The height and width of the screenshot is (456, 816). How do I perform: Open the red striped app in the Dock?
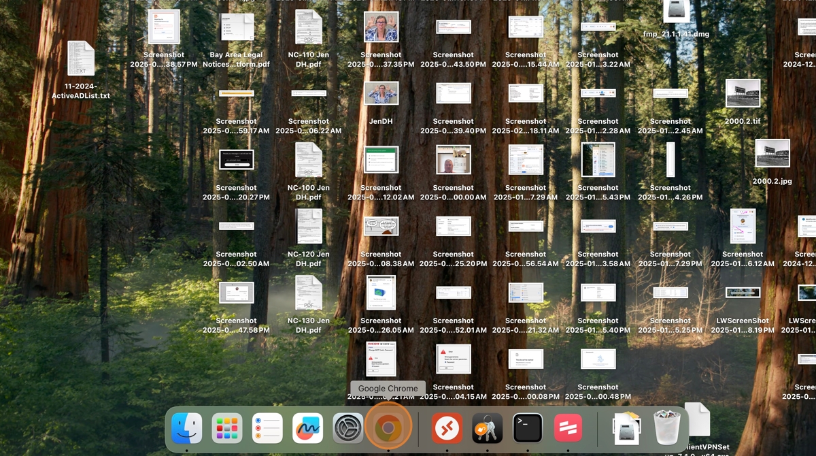pos(568,428)
